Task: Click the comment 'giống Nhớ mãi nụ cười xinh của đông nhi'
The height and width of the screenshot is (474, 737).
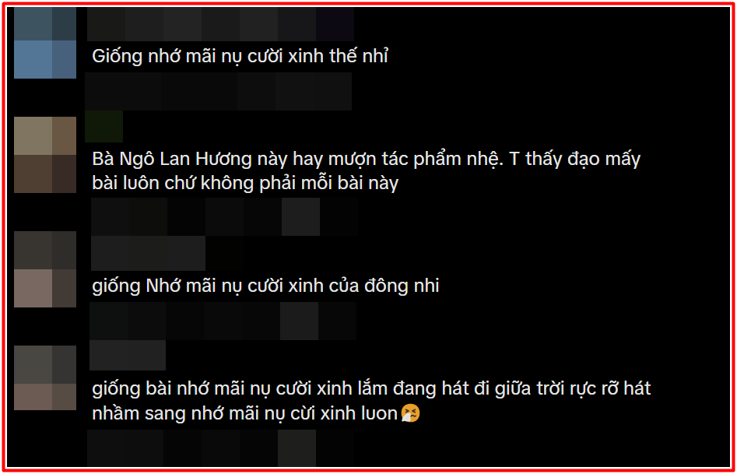Action: 265,286
